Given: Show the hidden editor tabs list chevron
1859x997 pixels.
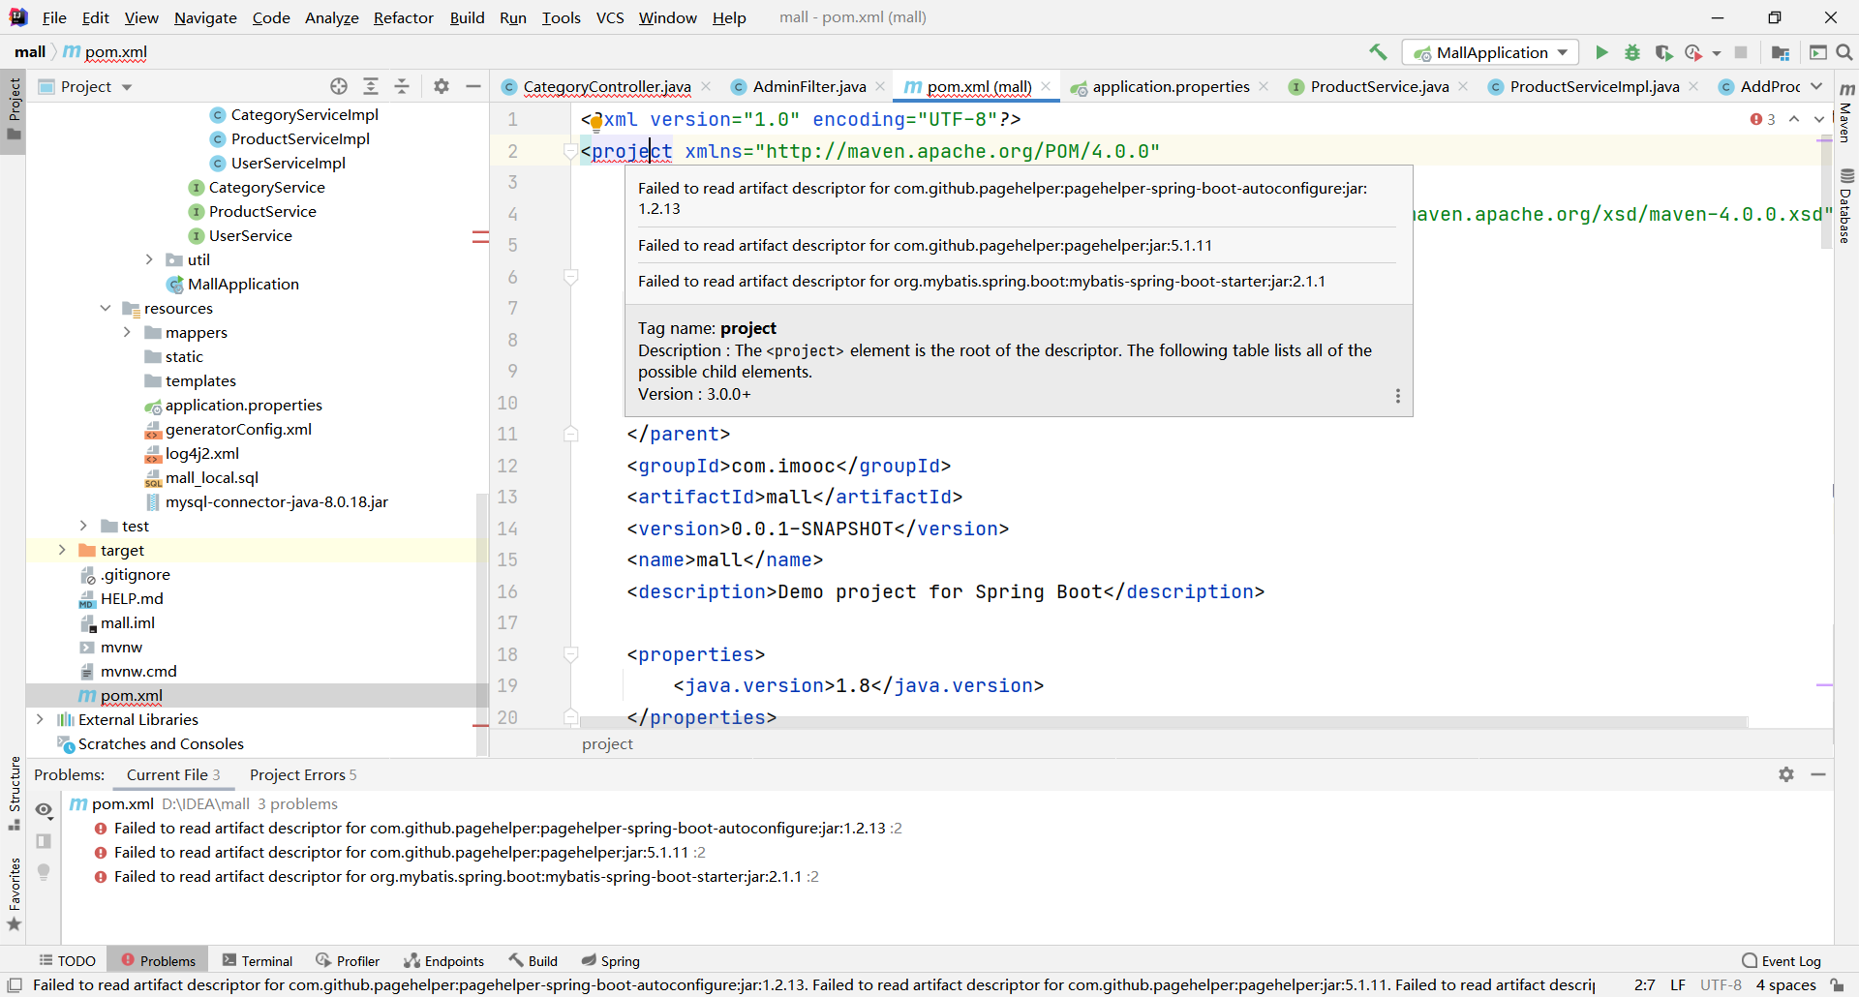Looking at the screenshot, I should point(1816,86).
